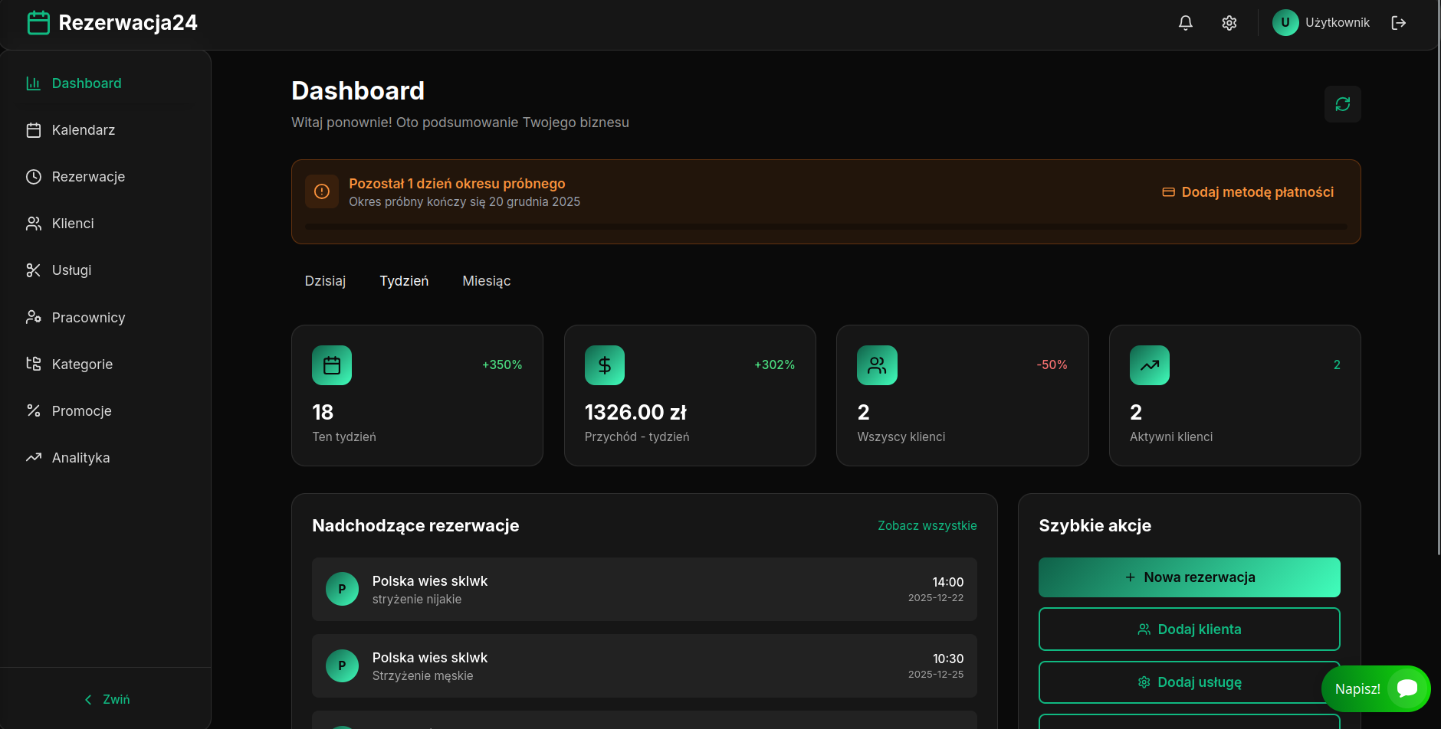Click the refresh icon on the Dashboard

coord(1342,104)
